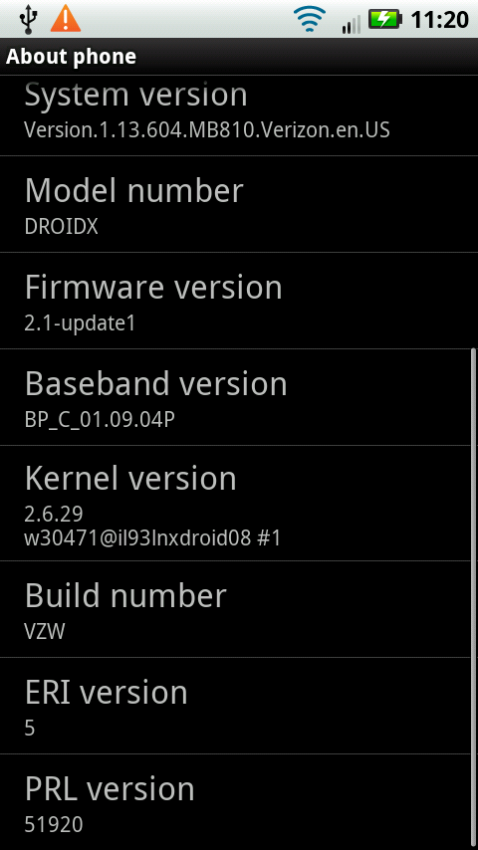Screen dimensions: 478x850
Task: Select the System version entry
Action: coord(239,115)
